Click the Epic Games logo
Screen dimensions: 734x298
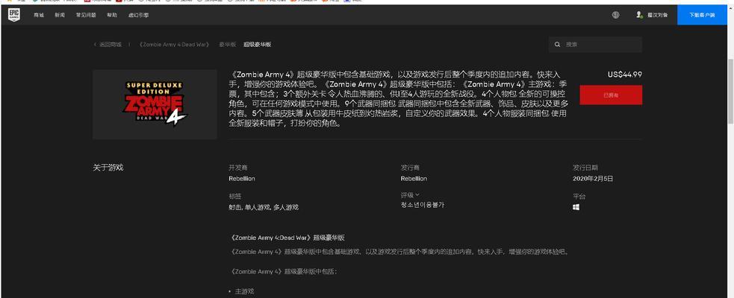click(x=15, y=15)
